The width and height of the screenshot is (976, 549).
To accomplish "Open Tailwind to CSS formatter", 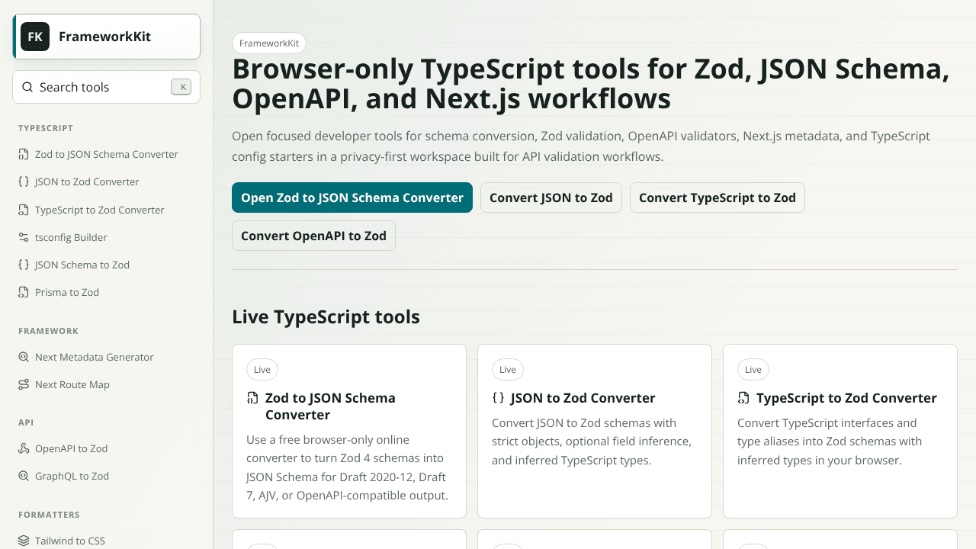I will coord(107,541).
